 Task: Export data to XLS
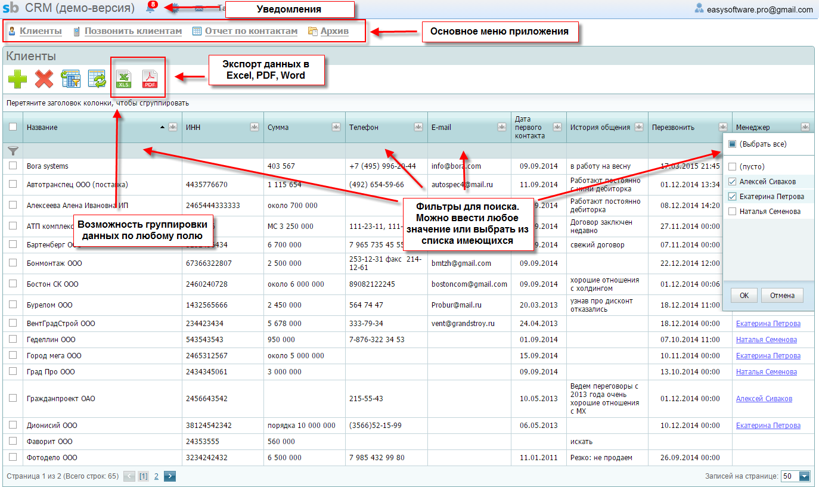pos(124,79)
